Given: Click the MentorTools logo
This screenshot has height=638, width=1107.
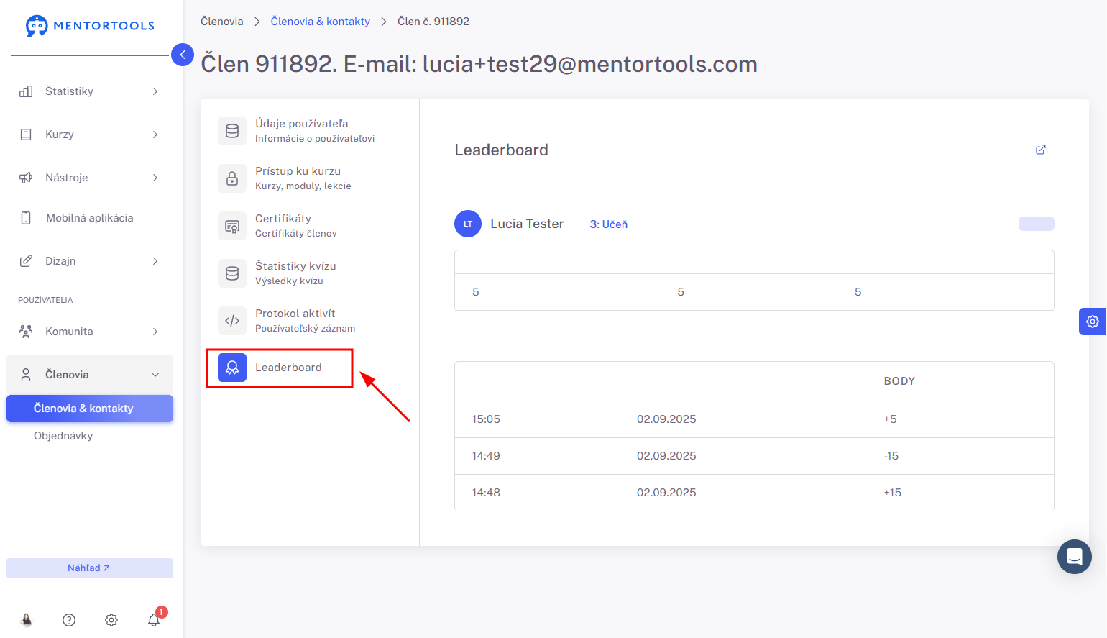Looking at the screenshot, I should [x=91, y=26].
